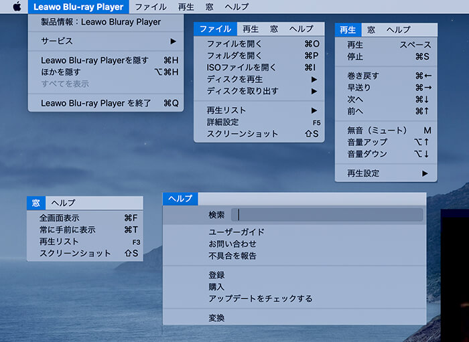Image resolution: width=469 pixels, height=342 pixels.
Task: Choose スクリーンショット in the file menu
Action: point(259,134)
